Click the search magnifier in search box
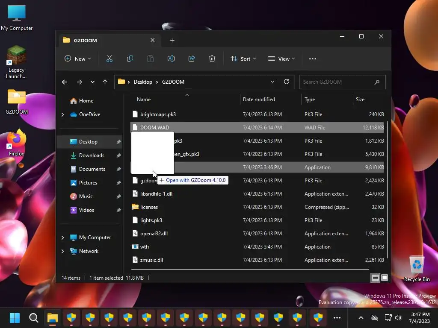Image resolution: width=438 pixels, height=328 pixels. [377, 82]
